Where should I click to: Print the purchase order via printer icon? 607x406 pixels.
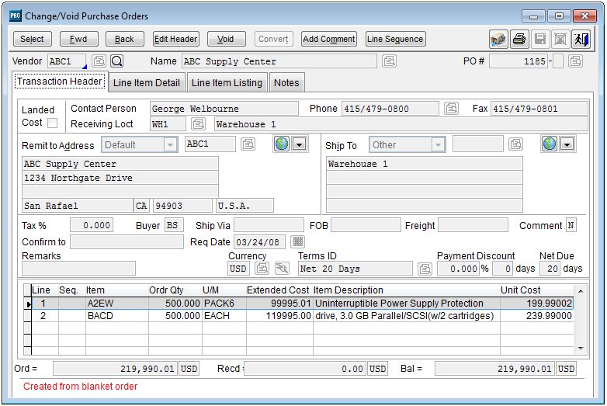pos(519,39)
